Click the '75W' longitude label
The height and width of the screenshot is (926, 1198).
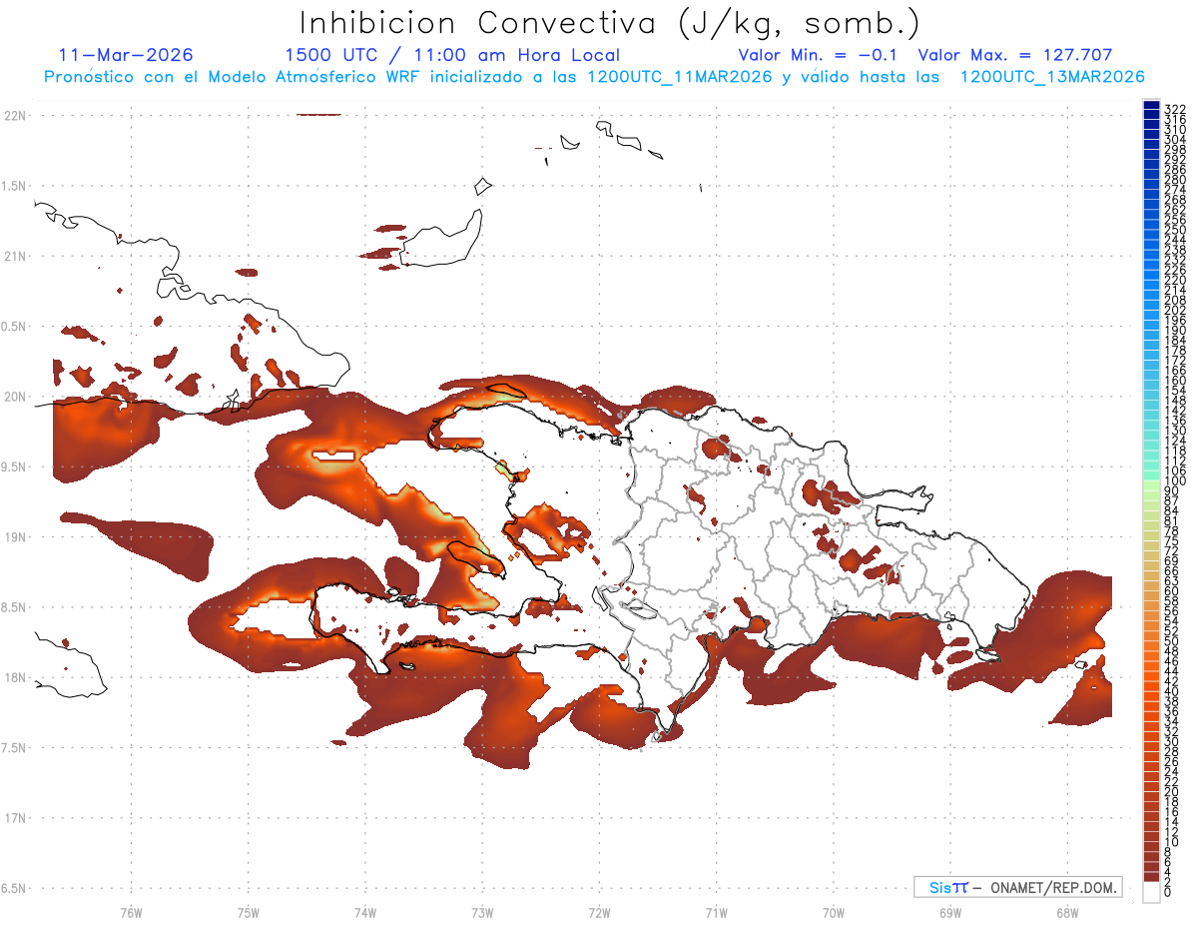point(248,912)
